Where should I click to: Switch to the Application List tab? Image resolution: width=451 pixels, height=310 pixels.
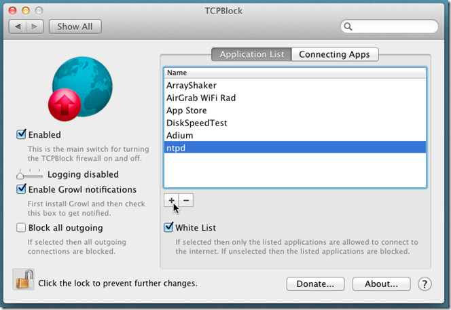(x=252, y=54)
